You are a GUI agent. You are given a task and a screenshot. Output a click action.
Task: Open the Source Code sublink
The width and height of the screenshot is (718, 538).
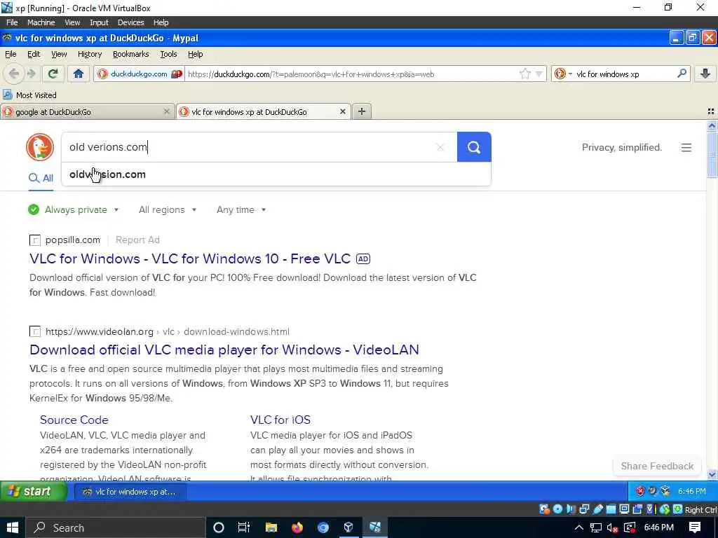tap(74, 420)
